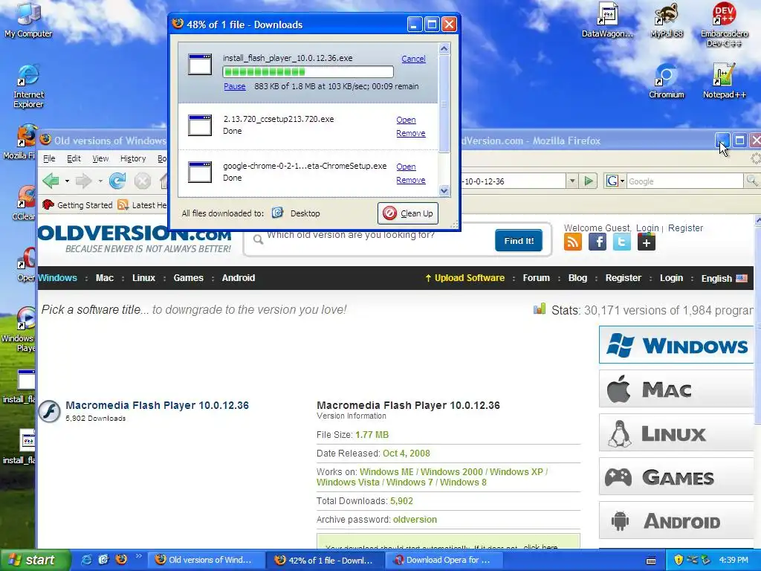Screen dimensions: 761x571
Task: Click ccsetup213.720.exe file icon in Downloads
Action: [x=200, y=125]
